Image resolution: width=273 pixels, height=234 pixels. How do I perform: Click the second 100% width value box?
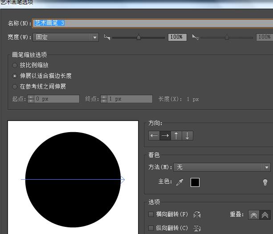pyautogui.click(x=265, y=37)
